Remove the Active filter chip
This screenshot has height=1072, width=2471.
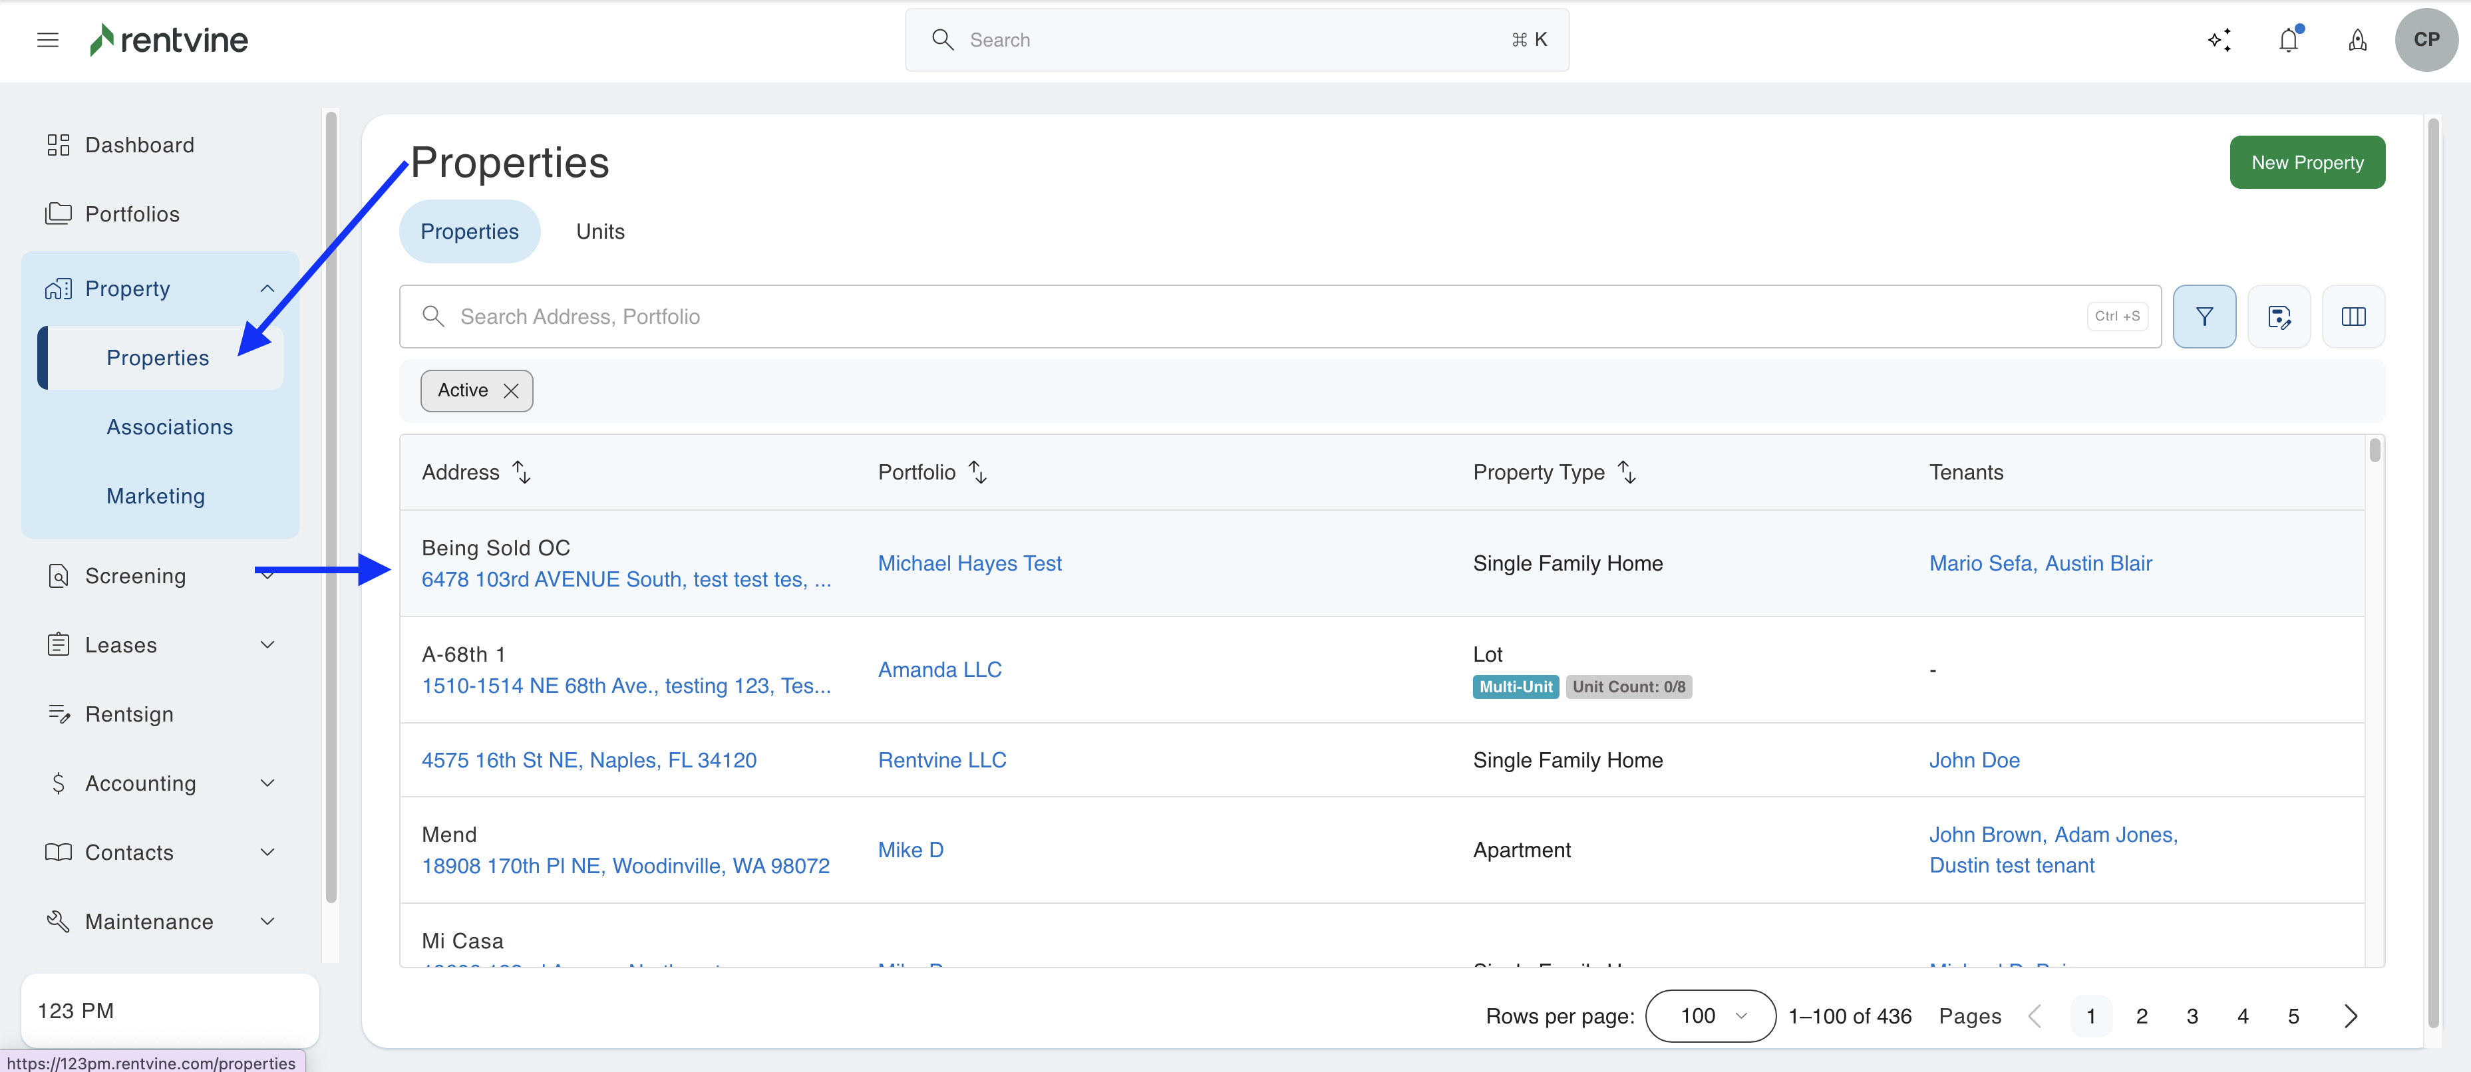click(x=511, y=391)
